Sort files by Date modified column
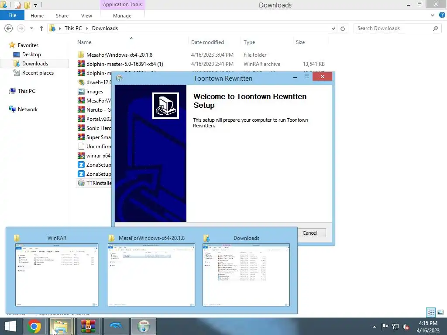The width and height of the screenshot is (447, 335). point(207,42)
